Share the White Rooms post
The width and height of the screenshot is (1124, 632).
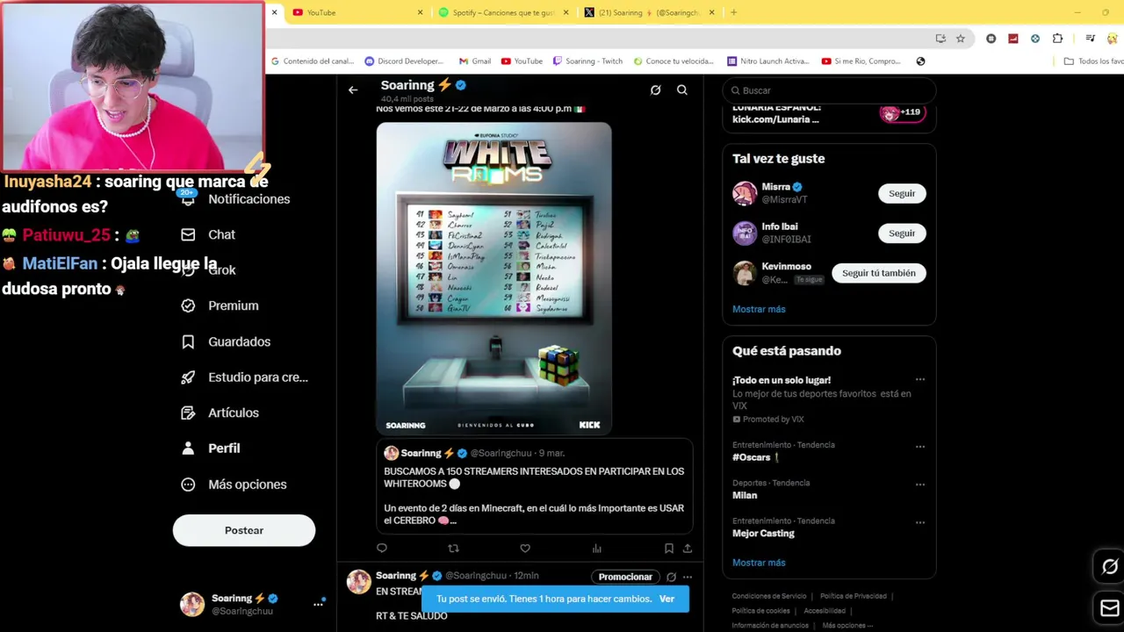click(688, 549)
